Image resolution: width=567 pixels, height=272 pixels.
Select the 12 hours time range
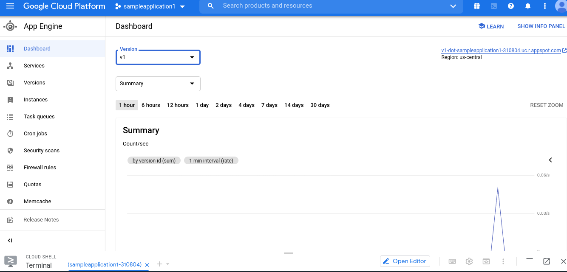178,105
